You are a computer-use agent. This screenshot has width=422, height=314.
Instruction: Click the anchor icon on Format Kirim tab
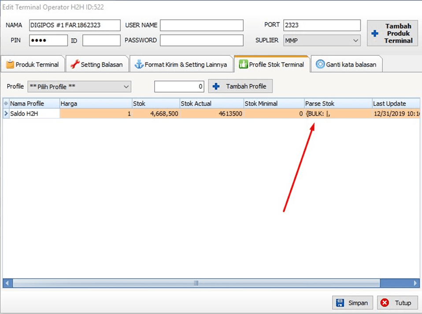point(139,65)
